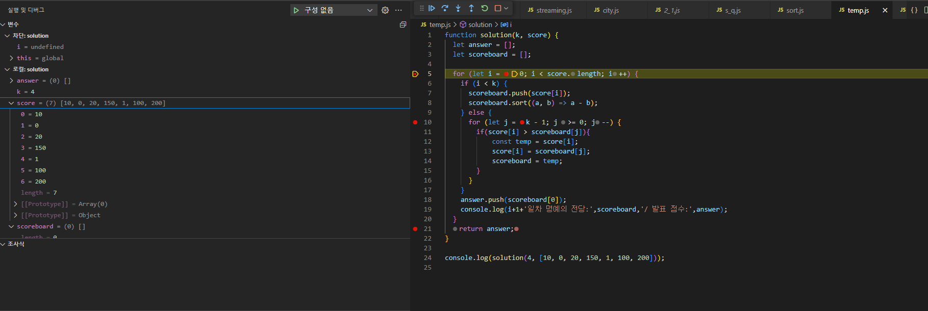928x311 pixels.
Task: Step into the function call
Action: [458, 8]
